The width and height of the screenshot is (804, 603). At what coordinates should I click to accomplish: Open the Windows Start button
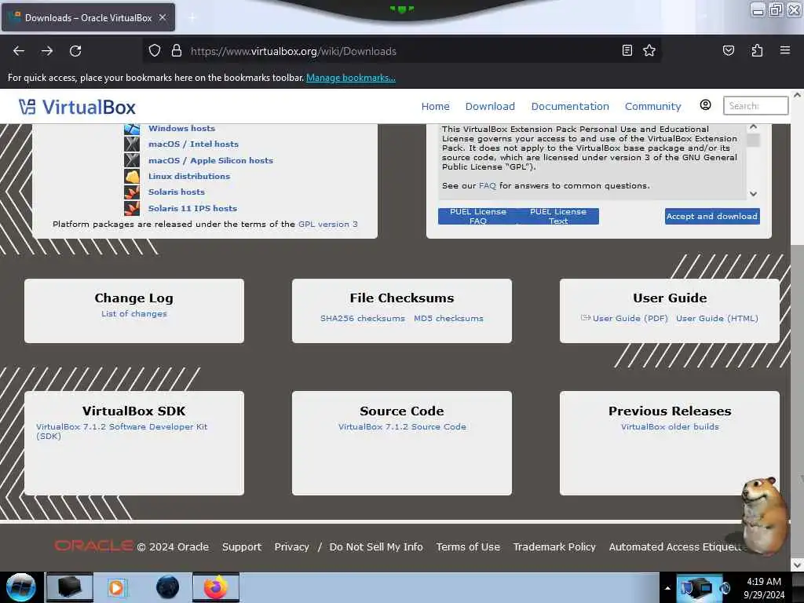pyautogui.click(x=20, y=587)
